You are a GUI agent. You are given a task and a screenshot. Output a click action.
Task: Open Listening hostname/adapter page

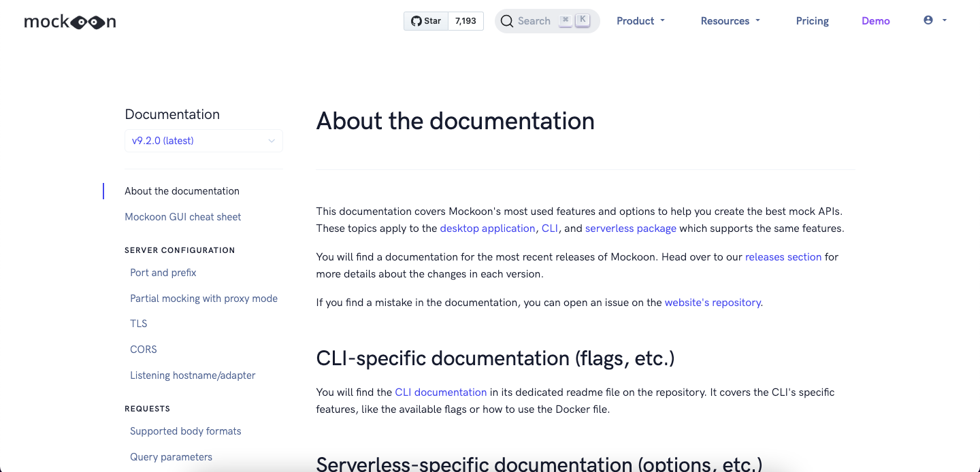pyautogui.click(x=193, y=375)
